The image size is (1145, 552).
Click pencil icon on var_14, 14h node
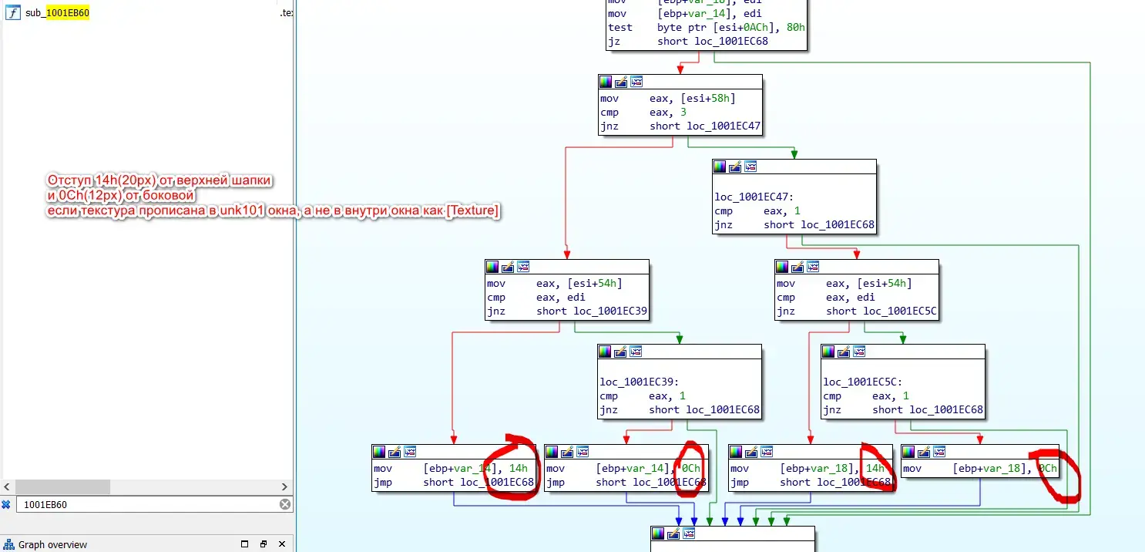click(x=395, y=452)
